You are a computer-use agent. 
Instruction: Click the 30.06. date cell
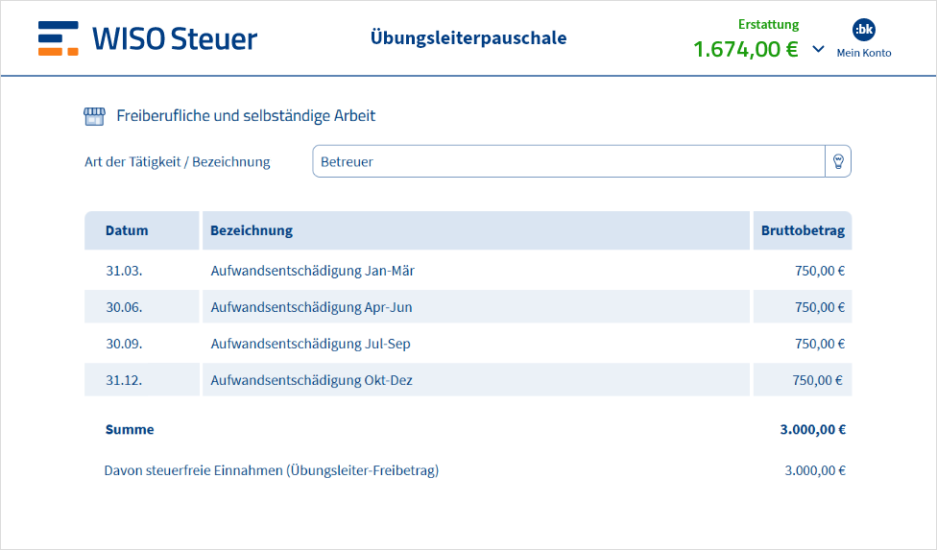124,307
